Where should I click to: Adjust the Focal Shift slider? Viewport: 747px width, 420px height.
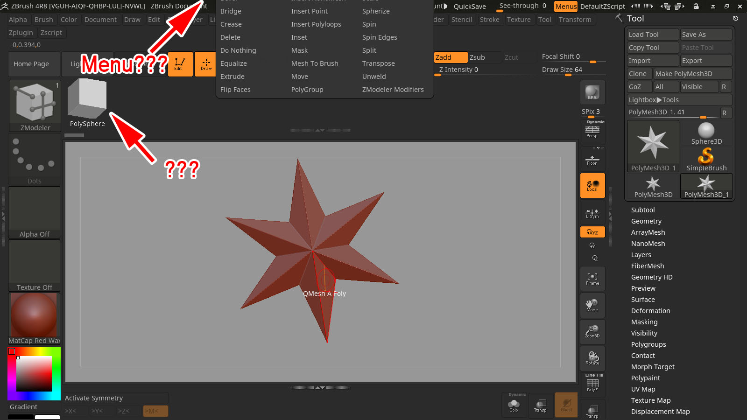coord(574,57)
